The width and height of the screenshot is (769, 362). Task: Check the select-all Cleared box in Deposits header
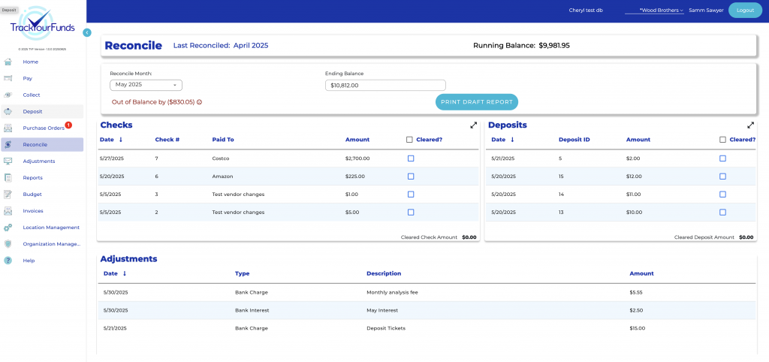pos(722,140)
